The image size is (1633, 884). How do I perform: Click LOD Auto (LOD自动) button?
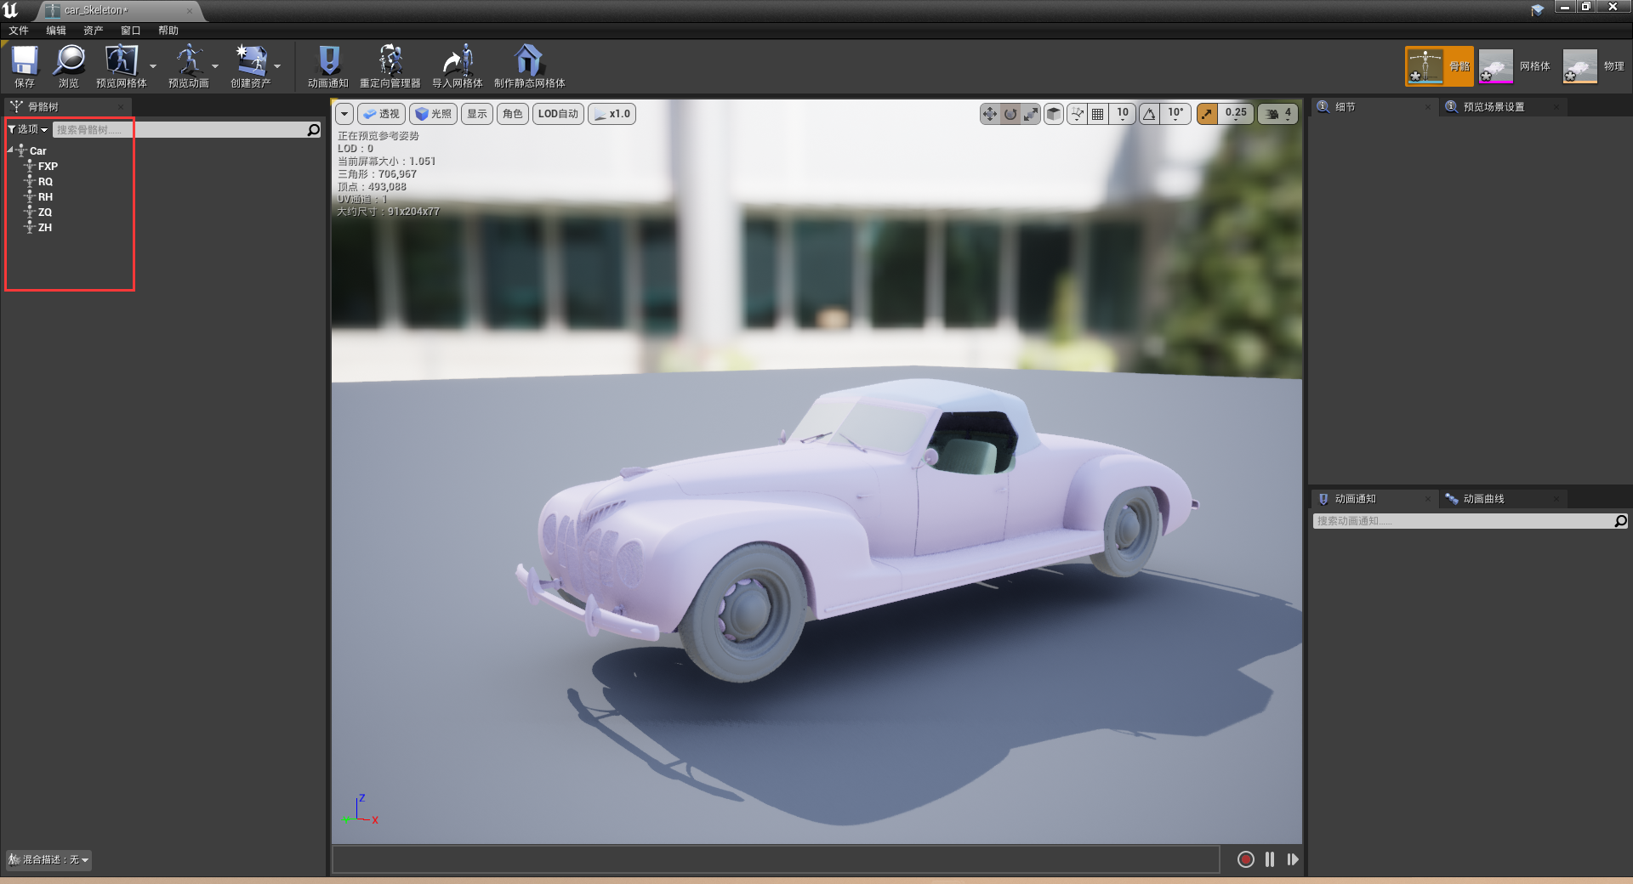click(x=558, y=114)
